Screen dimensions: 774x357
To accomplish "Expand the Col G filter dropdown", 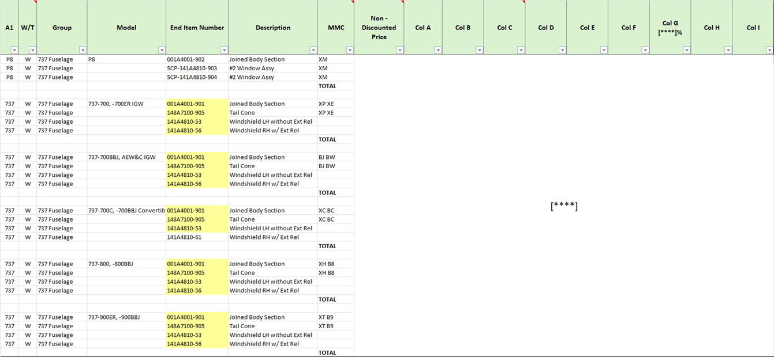I will pos(687,50).
